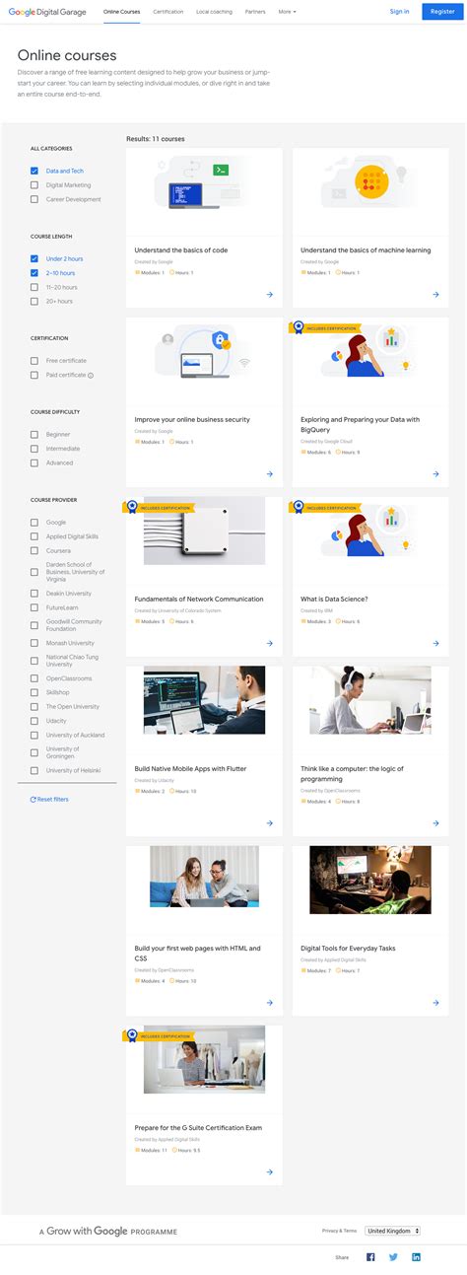Screen dimensions: 467x1275
Task: Click arrow on Digital Tools for Everyday Tasks card
Action: [435, 1002]
